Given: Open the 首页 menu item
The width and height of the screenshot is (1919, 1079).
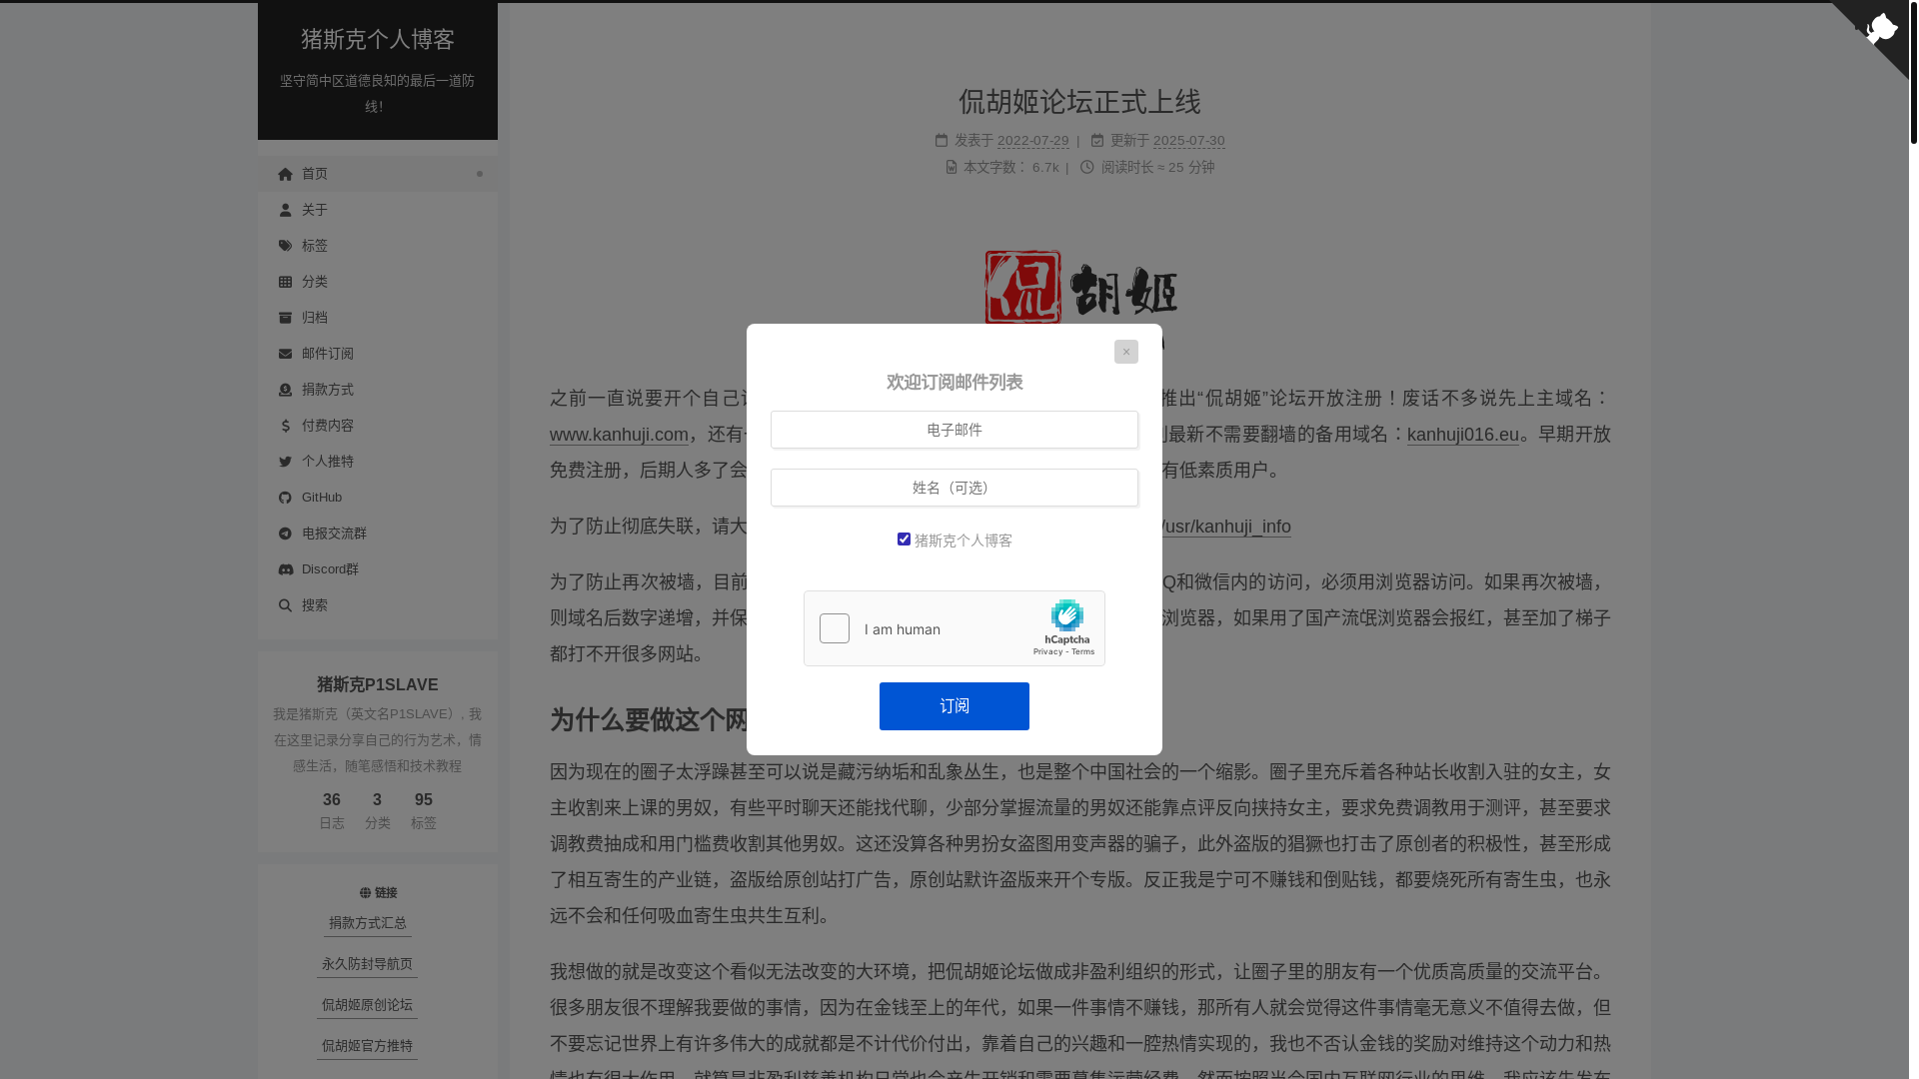Looking at the screenshot, I should [x=378, y=174].
